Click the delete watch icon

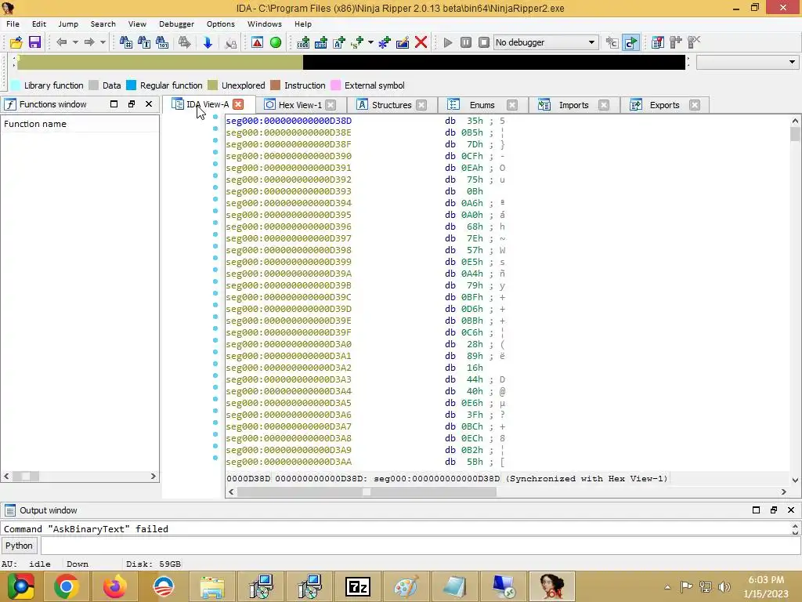(x=694, y=42)
